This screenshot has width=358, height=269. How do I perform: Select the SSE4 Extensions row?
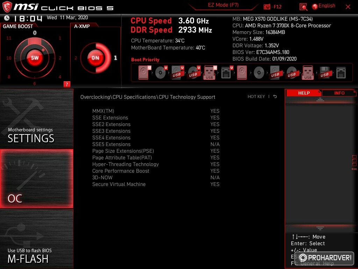tap(156, 137)
